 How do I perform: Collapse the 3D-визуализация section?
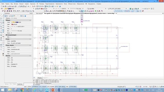click(30, 35)
